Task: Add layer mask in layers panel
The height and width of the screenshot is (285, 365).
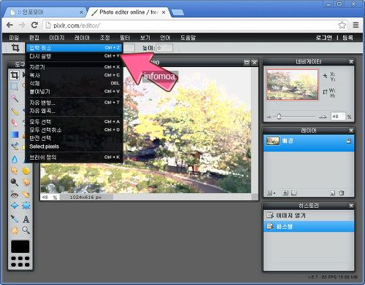Action: pos(285,193)
